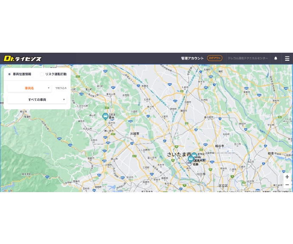Screen dimensions: 293x244
Task: Click the 8793 vehicle marker near さいたま市
Action: [194, 156]
